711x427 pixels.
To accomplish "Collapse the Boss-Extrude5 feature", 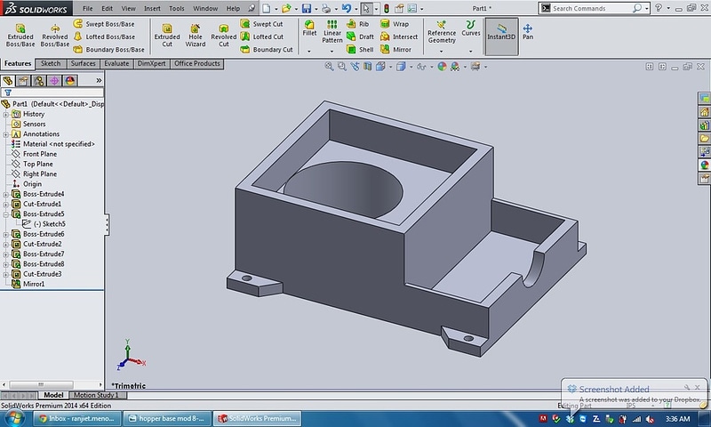I will click(5, 214).
